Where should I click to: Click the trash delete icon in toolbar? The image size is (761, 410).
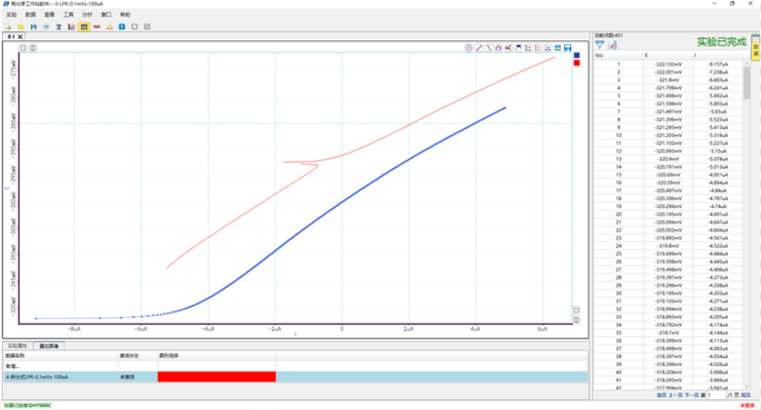(x=58, y=26)
